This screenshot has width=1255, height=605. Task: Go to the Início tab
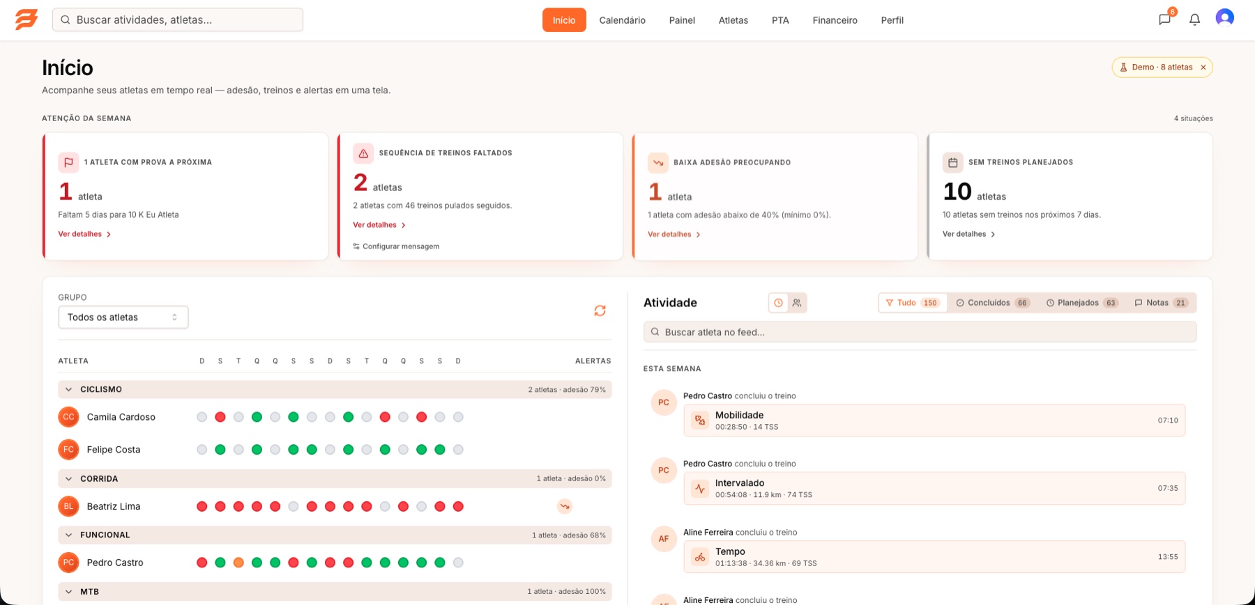(x=564, y=20)
